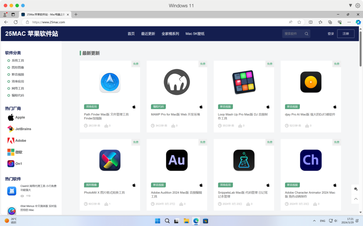Open 'Path Finder Mac版 文件管理工具' title

pyautogui.click(x=106, y=116)
